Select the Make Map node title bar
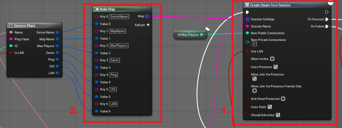The height and width of the screenshot is (128, 342). click(x=122, y=9)
